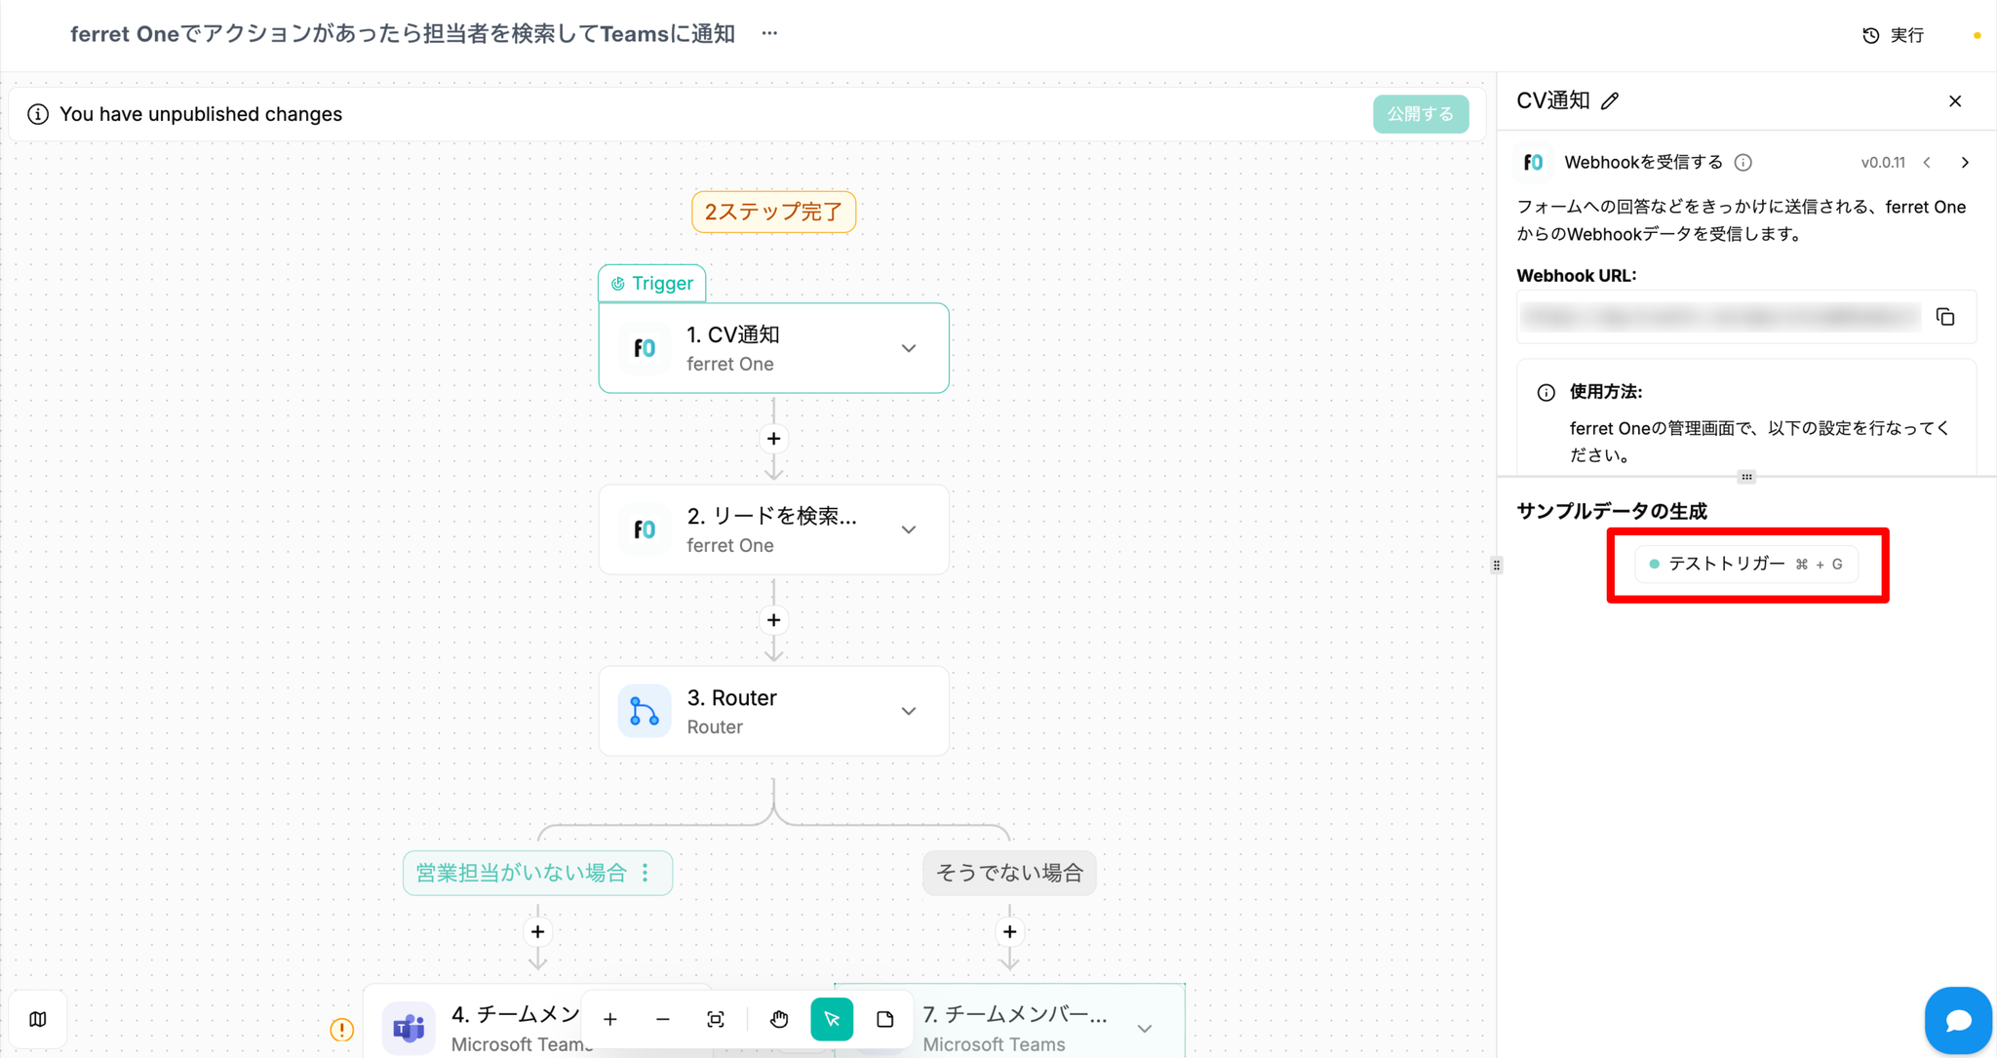Image resolution: width=1997 pixels, height=1058 pixels.
Task: Open the chat support bubble
Action: pyautogui.click(x=1957, y=1020)
